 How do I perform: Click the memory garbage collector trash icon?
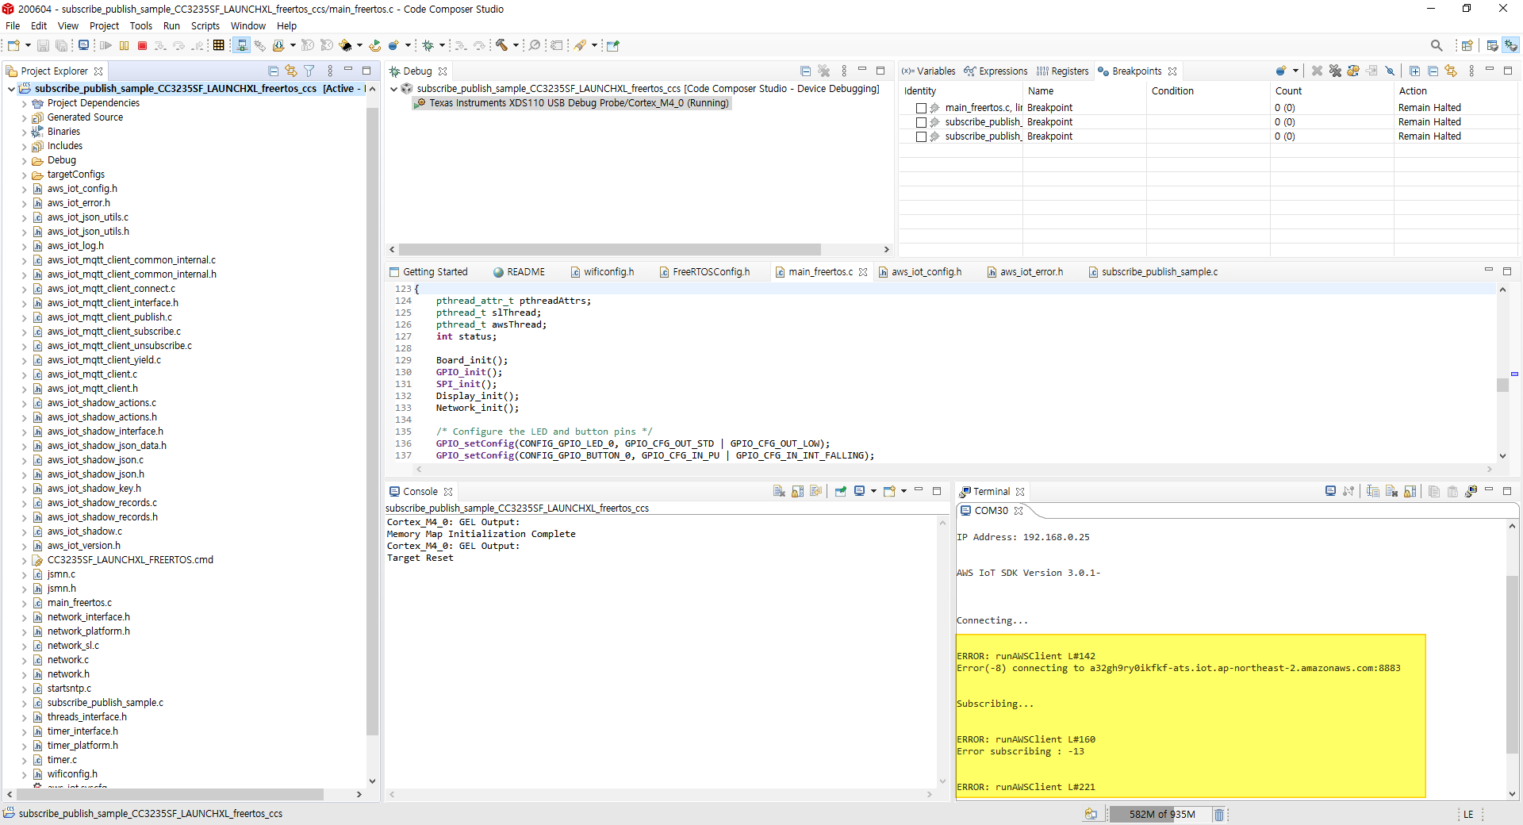pyautogui.click(x=1219, y=815)
